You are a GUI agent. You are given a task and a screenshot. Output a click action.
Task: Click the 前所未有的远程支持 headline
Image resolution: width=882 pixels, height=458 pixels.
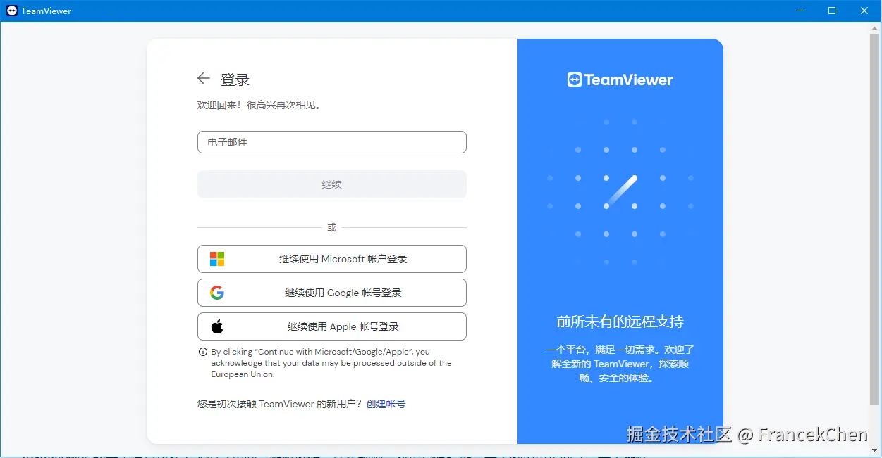[620, 322]
